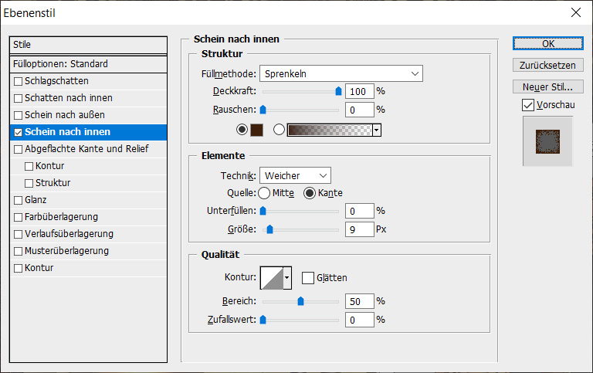Open the gradient picker preview bar
Screen dimensions: 593x373
pyautogui.click(x=329, y=130)
